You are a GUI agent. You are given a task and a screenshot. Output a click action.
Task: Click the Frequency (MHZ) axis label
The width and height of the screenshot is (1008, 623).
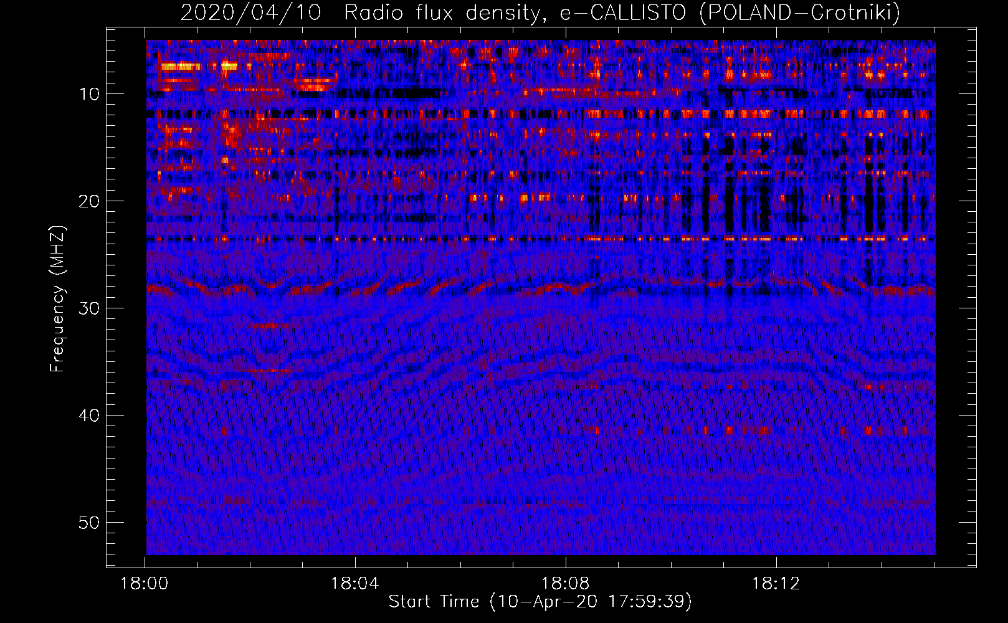(57, 299)
